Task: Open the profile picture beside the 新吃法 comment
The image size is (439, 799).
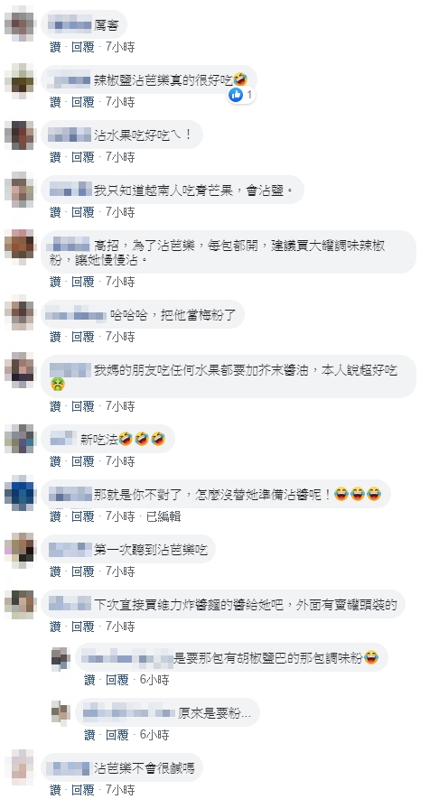Action: [x=19, y=439]
